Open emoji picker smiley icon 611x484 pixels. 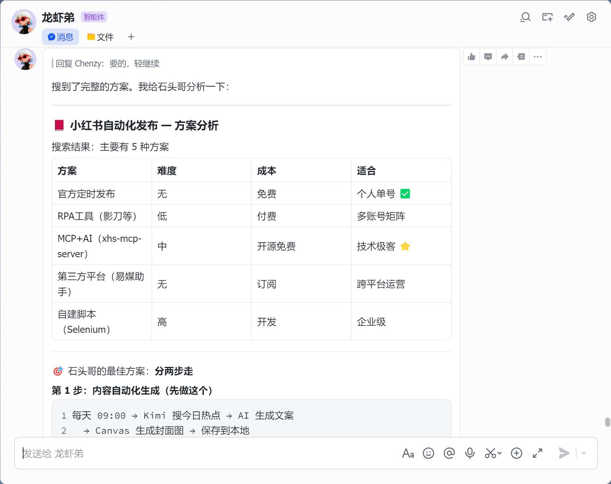(429, 454)
